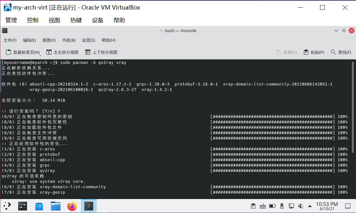The width and height of the screenshot is (356, 213).
Task: Click Konsole taskbar entry
Action: 88,206
